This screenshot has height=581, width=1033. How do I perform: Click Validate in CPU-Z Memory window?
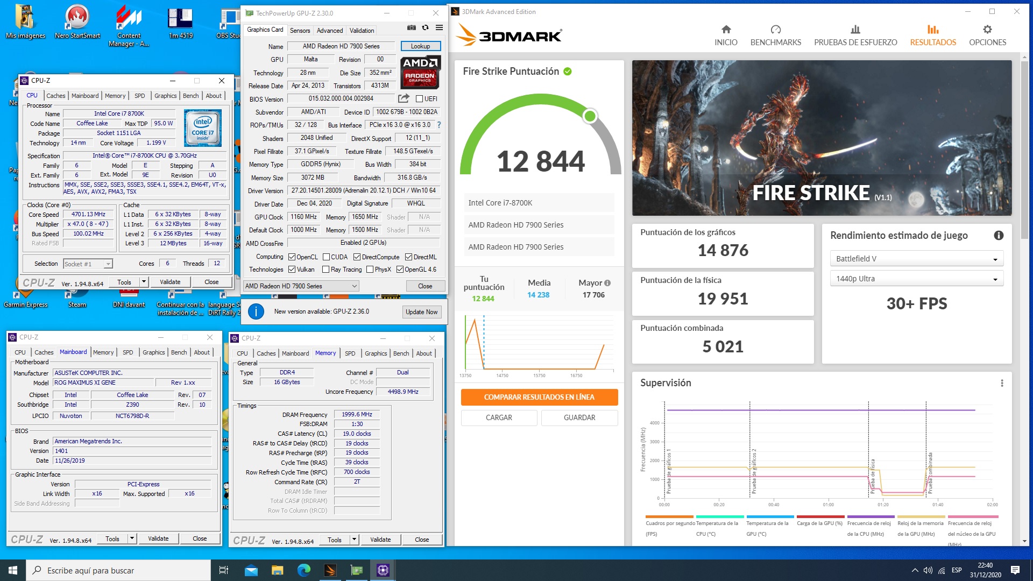380,540
